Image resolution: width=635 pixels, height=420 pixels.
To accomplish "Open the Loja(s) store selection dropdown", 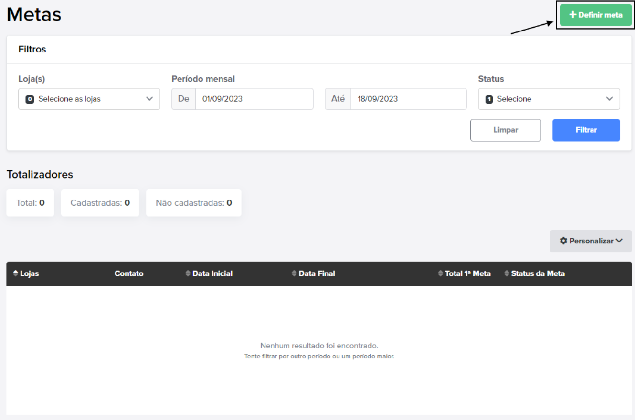I will pos(89,99).
